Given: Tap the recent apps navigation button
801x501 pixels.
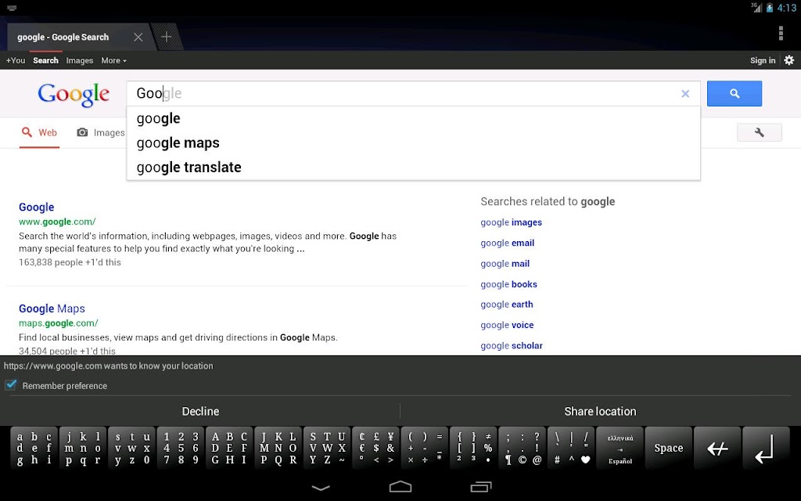Looking at the screenshot, I should (480, 487).
